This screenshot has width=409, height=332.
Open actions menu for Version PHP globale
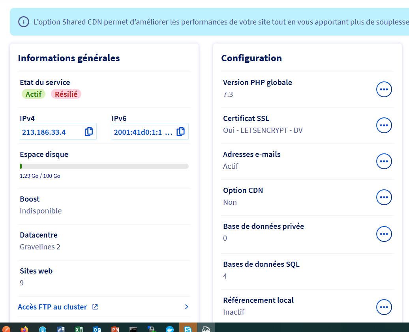pyautogui.click(x=384, y=89)
